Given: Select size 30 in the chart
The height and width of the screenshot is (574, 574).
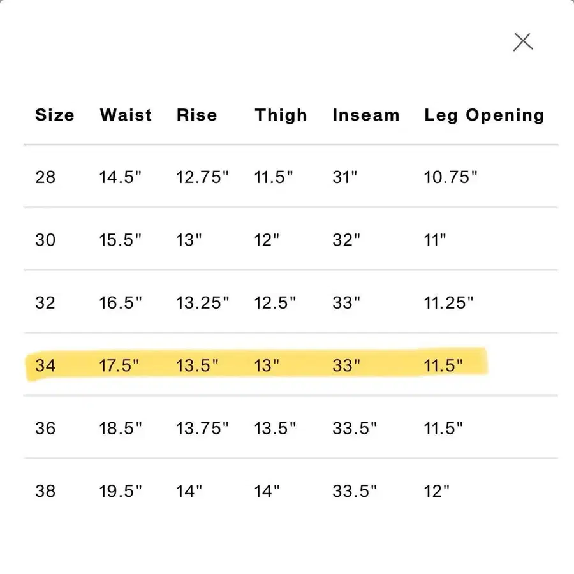Looking at the screenshot, I should pos(46,240).
